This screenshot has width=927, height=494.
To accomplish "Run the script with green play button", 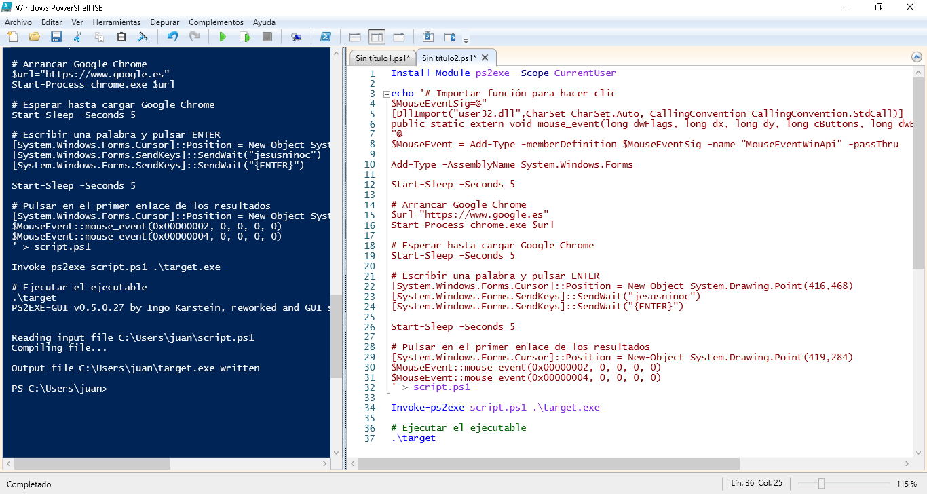I will click(x=222, y=37).
